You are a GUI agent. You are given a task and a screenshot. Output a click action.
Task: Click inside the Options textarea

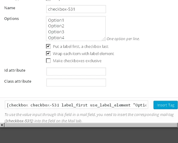(76, 29)
